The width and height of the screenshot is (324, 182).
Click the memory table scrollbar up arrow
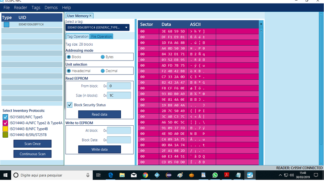[261, 31]
